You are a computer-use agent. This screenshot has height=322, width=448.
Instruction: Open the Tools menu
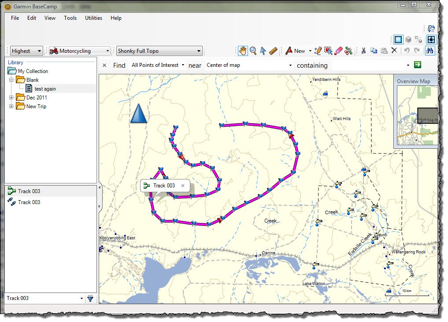[x=70, y=18]
